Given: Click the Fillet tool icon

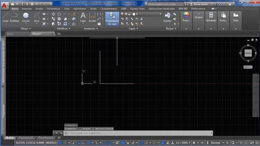Looking at the screenshot, I should (x=65, y=19).
